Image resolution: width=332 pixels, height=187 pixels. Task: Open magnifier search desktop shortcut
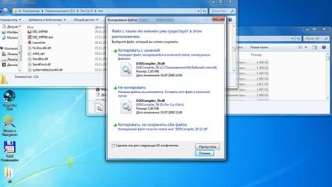[9, 125]
